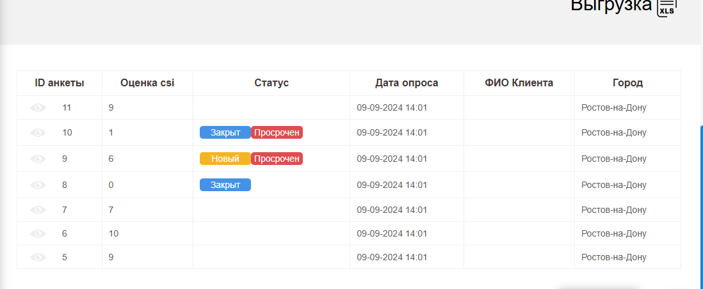Show survey 7 details via eye icon

pyautogui.click(x=38, y=210)
